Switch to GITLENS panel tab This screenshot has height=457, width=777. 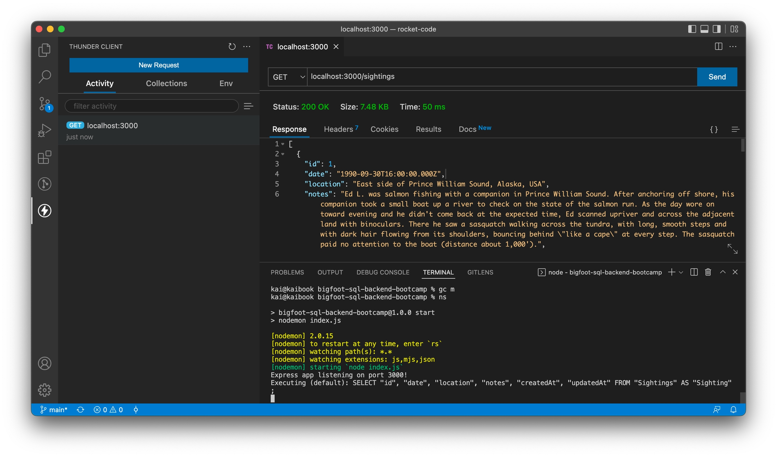[480, 272]
